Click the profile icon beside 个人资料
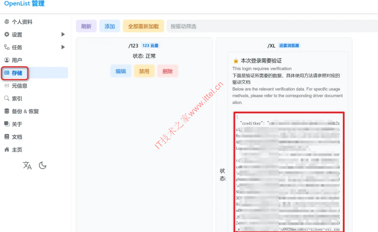 pyautogui.click(x=7, y=22)
